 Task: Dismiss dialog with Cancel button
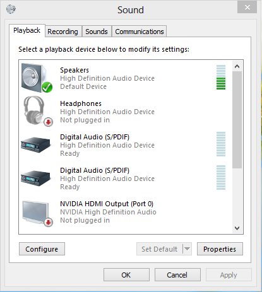coord(177,275)
